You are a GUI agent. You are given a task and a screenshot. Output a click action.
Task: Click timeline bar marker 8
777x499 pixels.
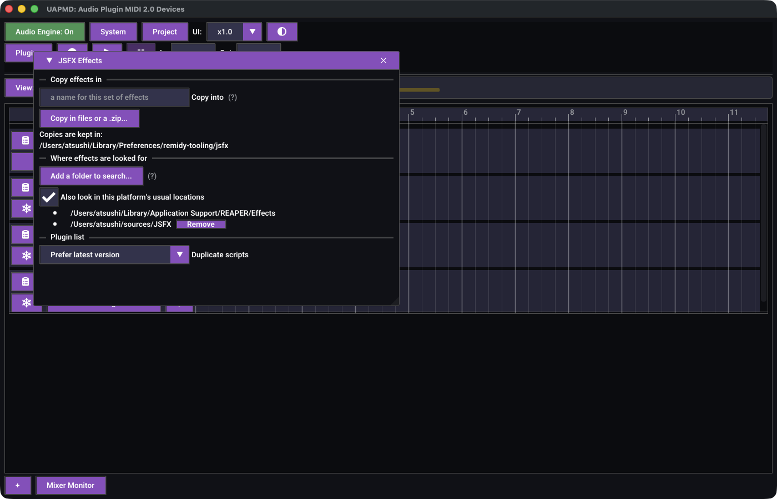click(x=572, y=112)
